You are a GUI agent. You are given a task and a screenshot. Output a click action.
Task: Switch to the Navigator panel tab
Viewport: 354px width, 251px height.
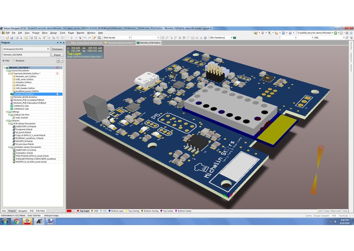23,211
